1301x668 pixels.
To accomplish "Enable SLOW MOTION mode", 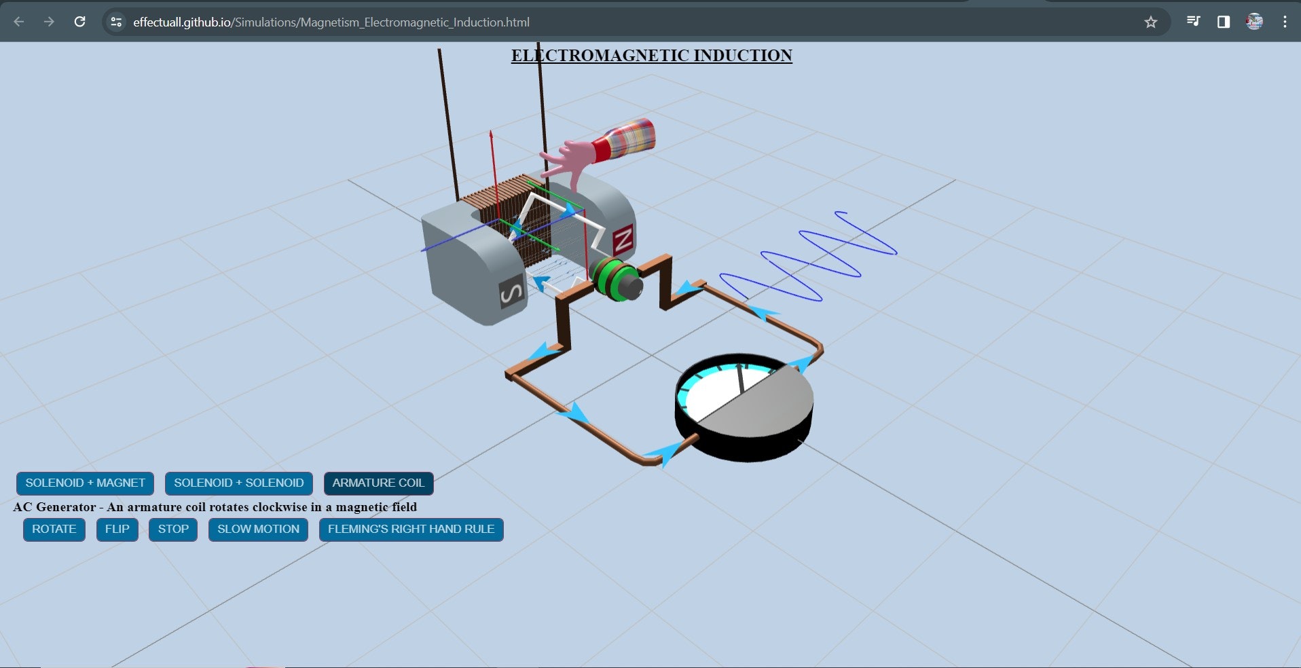I will click(258, 530).
